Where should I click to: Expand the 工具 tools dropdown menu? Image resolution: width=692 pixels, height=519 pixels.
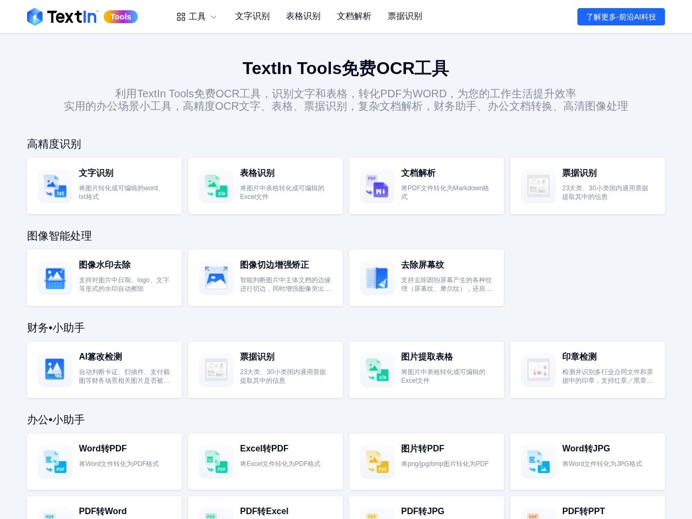tap(196, 17)
